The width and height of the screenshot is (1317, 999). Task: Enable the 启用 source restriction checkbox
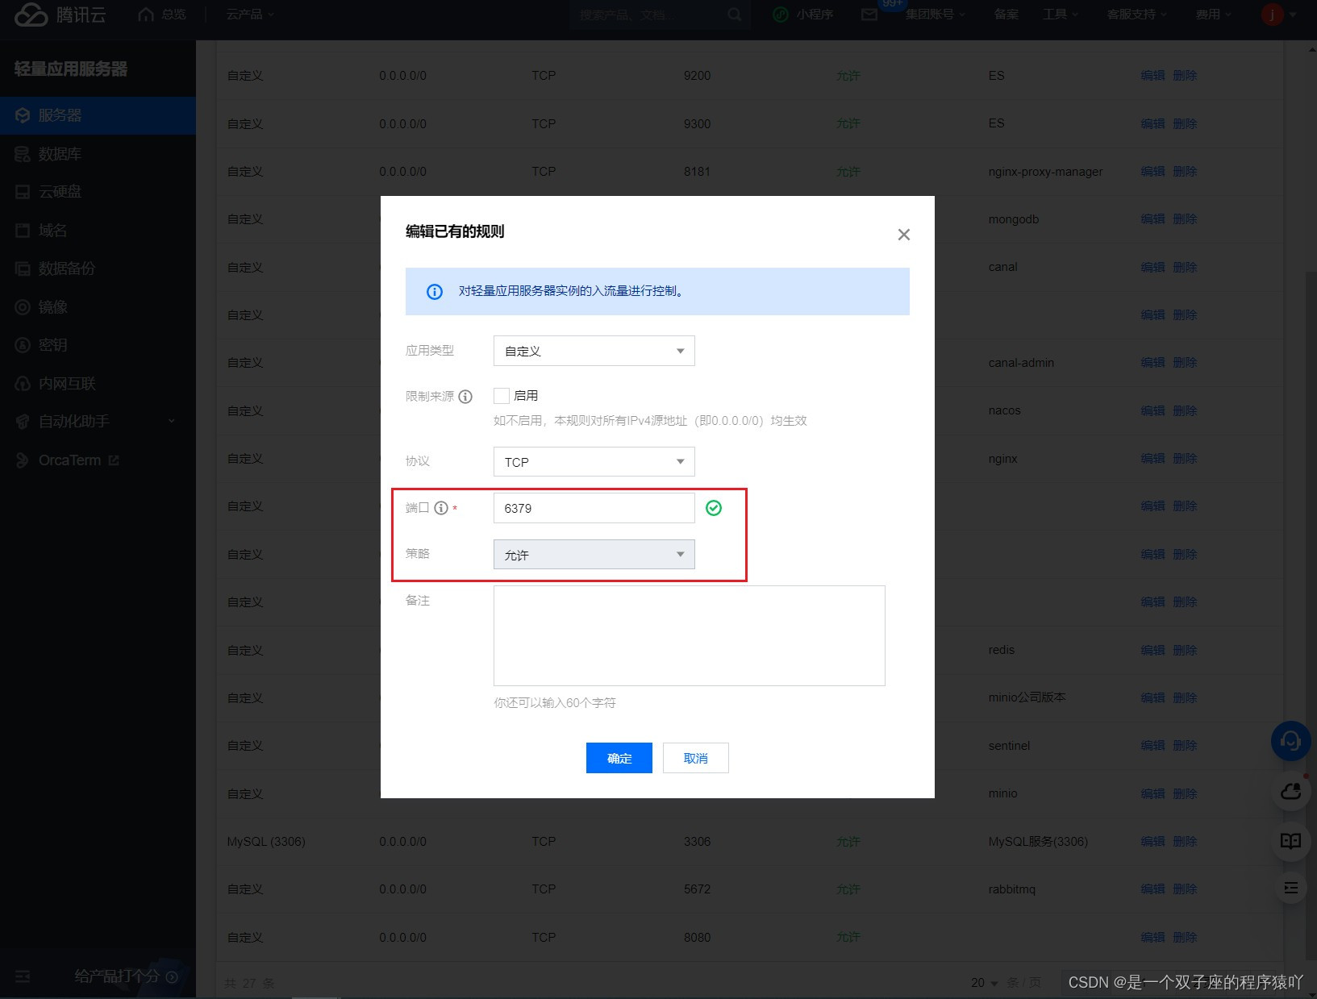(502, 396)
